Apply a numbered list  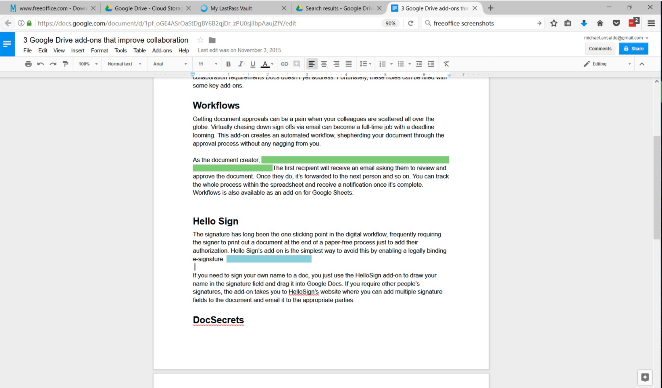tap(382, 64)
